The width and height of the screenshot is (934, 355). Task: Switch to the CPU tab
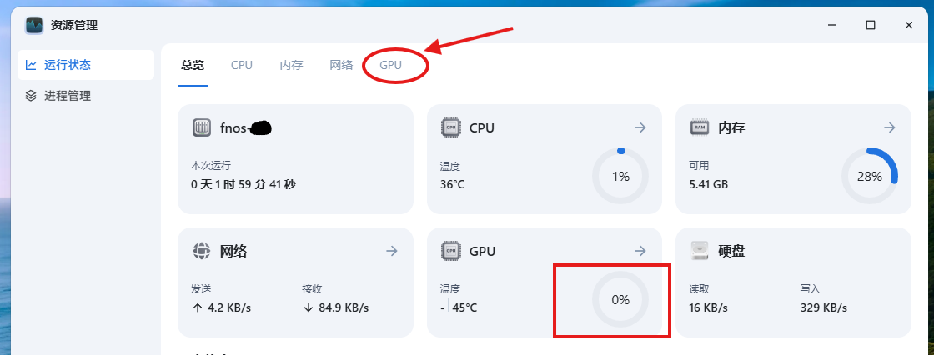click(242, 65)
